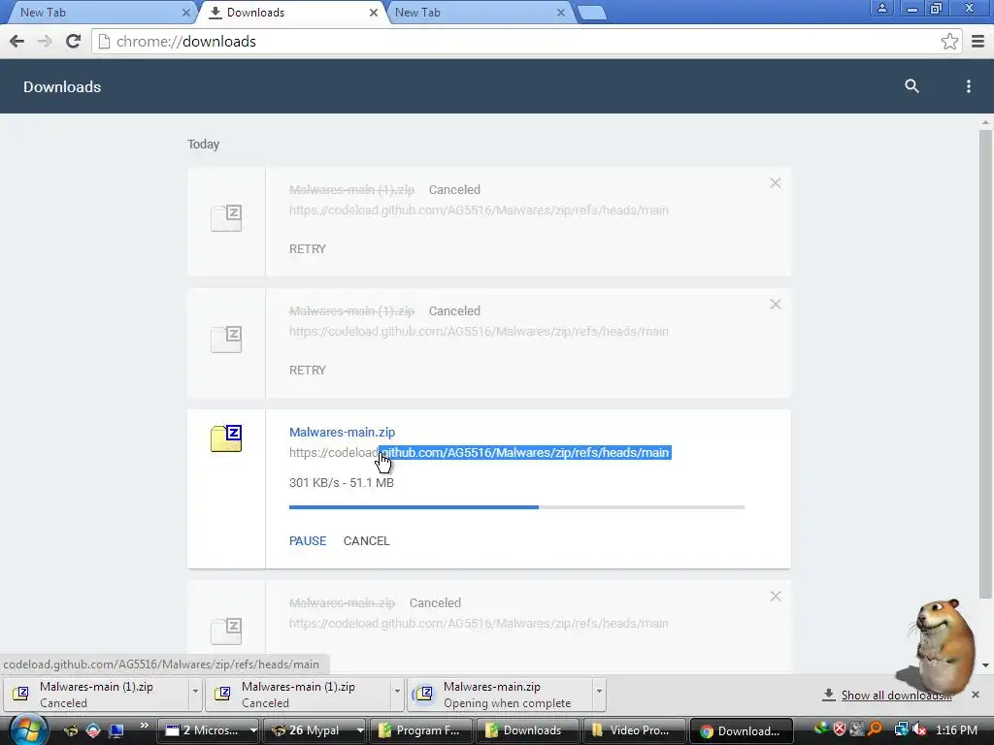Open a new tab with the new-tab button
This screenshot has width=994, height=745.
point(592,13)
